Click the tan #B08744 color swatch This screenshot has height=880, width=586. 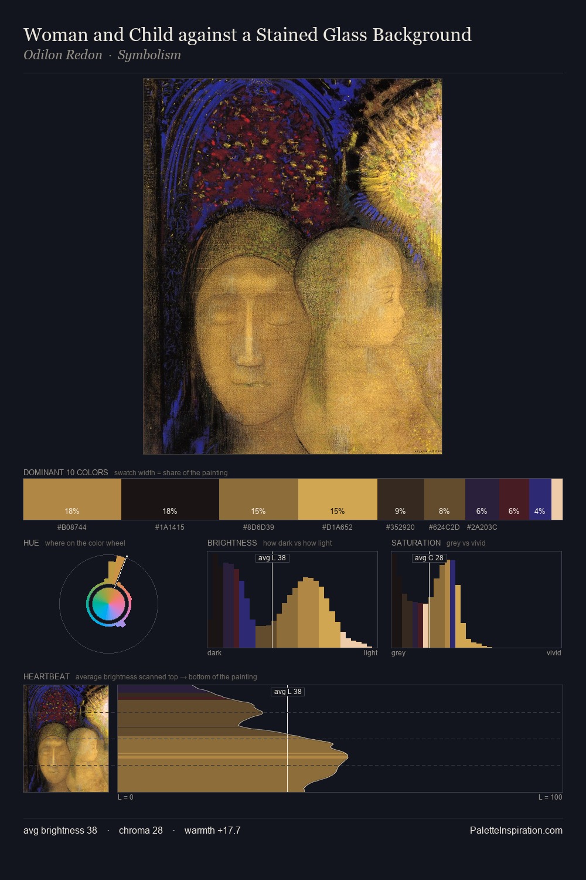[72, 499]
